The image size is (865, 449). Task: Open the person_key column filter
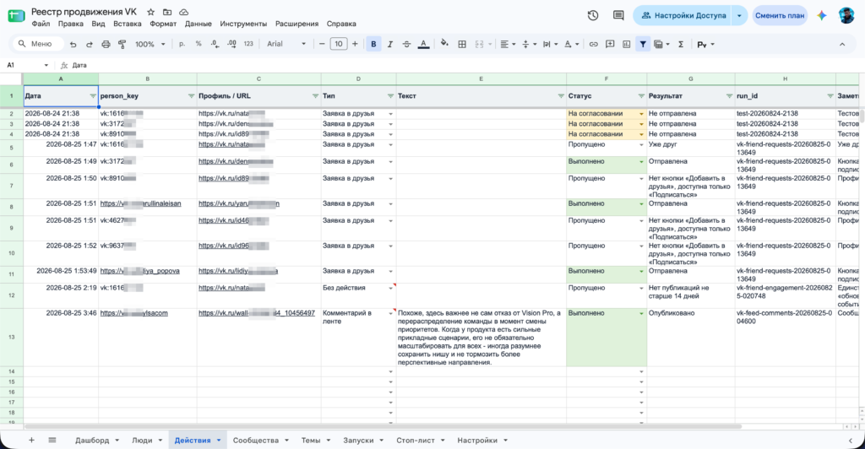coord(191,96)
